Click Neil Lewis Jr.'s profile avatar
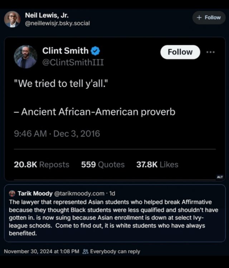This screenshot has width=229, height=268. (x=12, y=19)
